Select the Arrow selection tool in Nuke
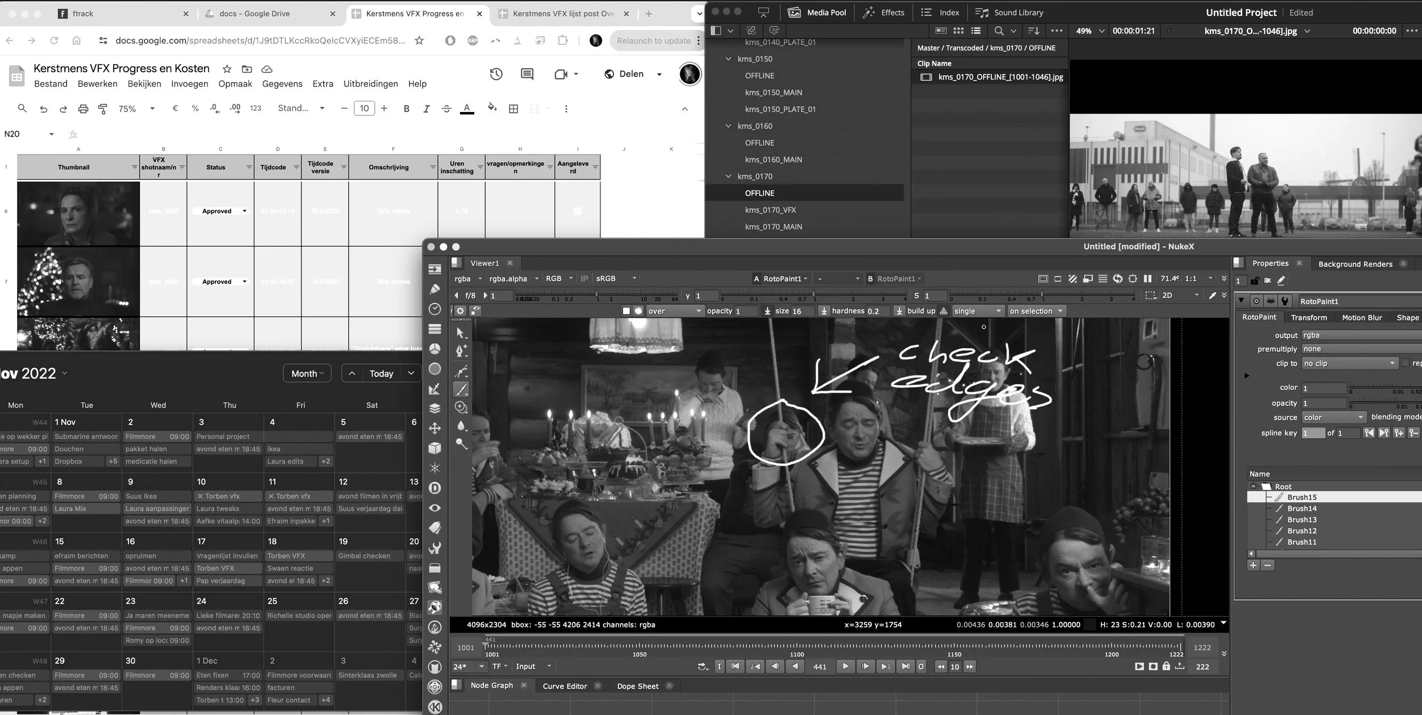 tap(461, 333)
